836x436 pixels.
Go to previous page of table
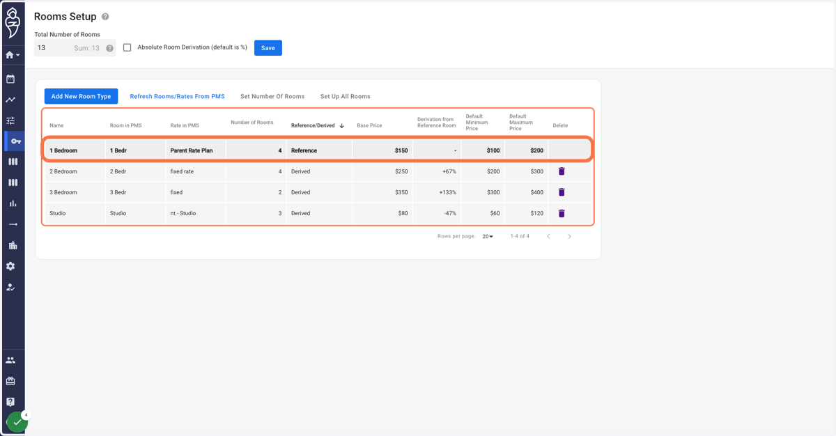pos(548,236)
